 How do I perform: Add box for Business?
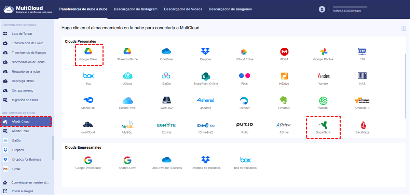click(x=245, y=163)
